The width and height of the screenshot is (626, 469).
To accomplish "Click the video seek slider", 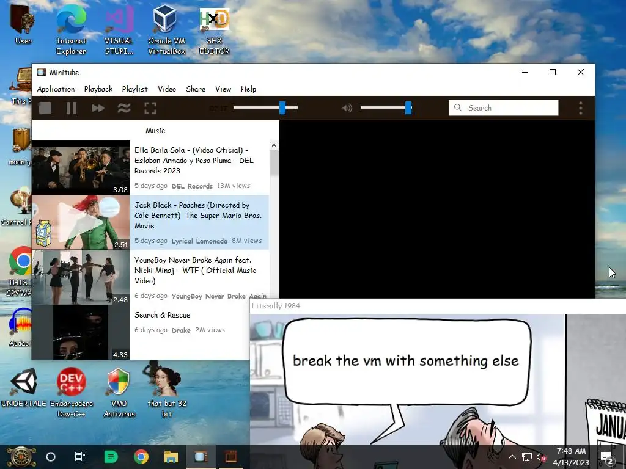I will coord(265,107).
